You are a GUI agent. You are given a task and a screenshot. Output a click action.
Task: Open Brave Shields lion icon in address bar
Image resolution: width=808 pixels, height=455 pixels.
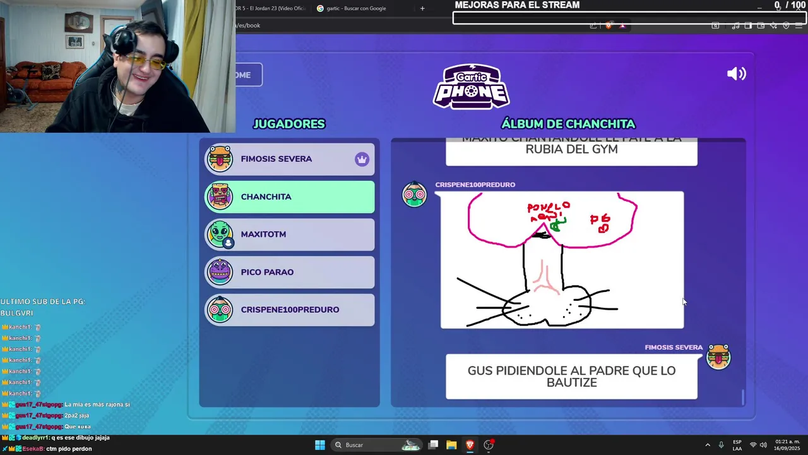point(609,26)
